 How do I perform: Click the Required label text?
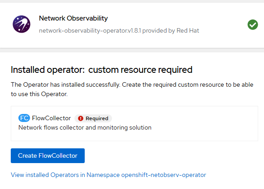point(97,118)
